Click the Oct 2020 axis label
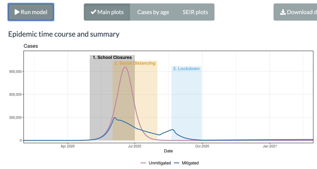 (x=202, y=146)
